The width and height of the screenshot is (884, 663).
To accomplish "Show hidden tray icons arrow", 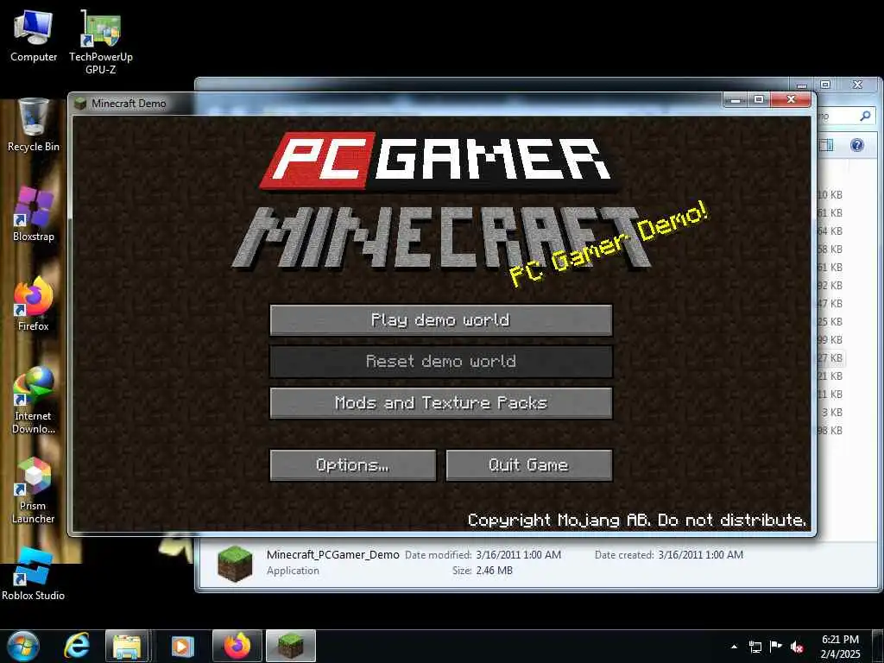I will click(734, 647).
